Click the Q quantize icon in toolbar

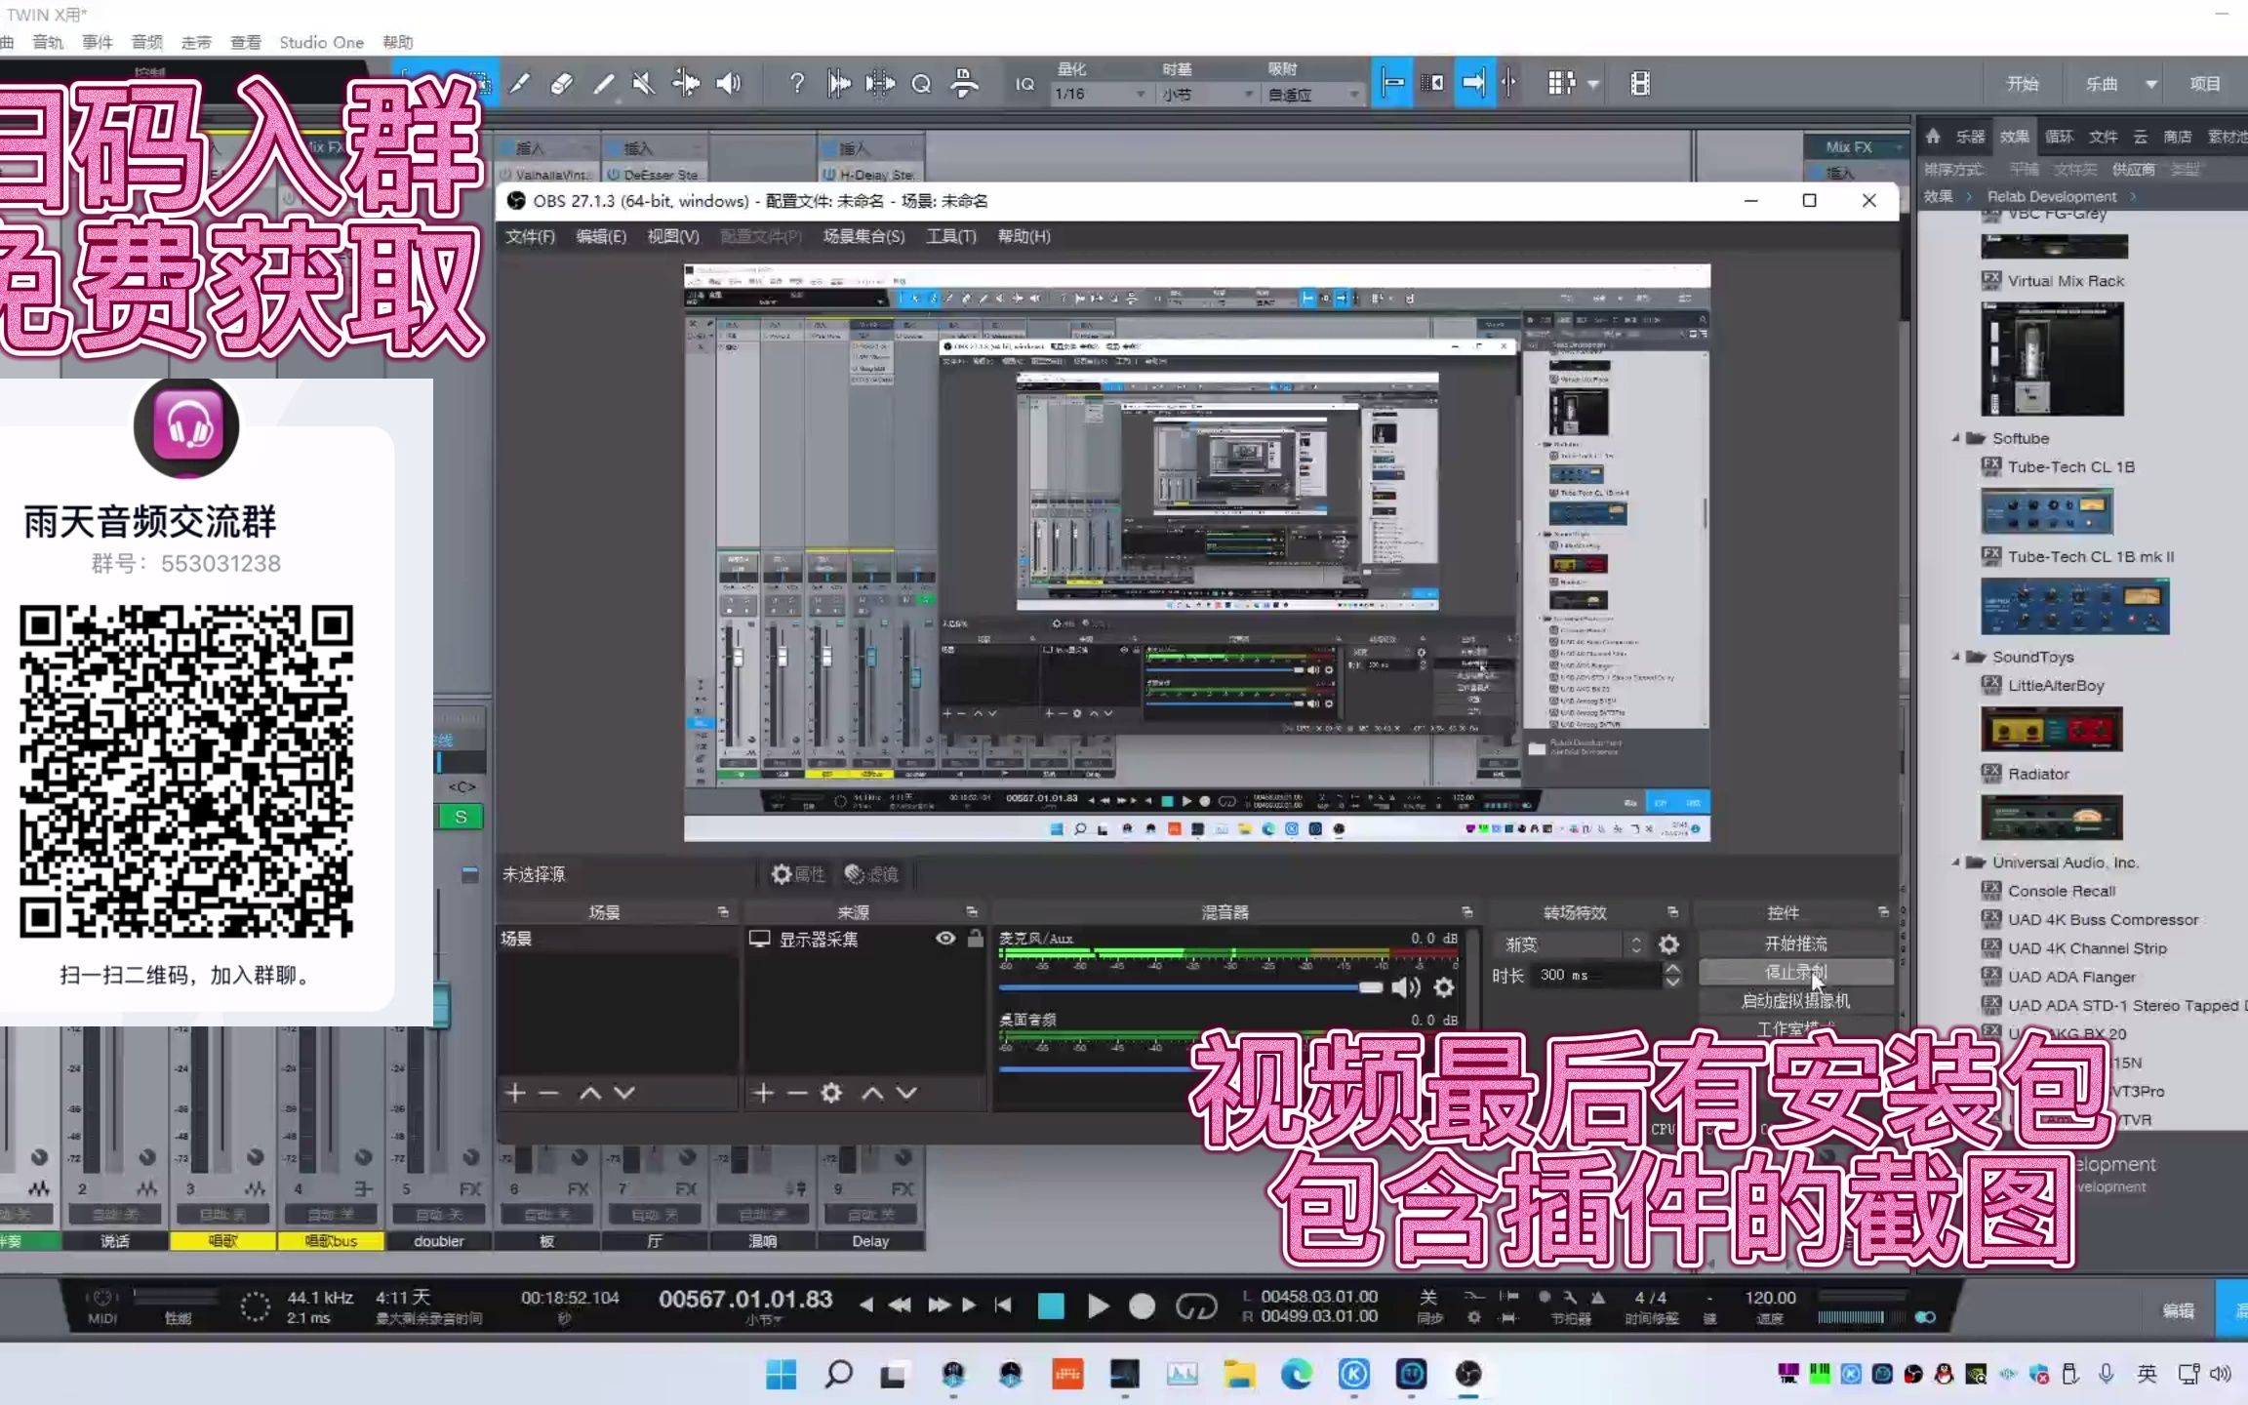(921, 84)
